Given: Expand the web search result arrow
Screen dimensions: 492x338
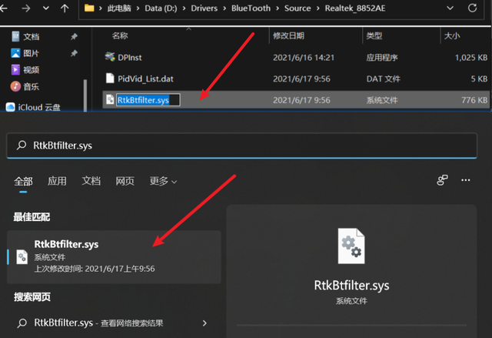Looking at the screenshot, I should [x=204, y=323].
